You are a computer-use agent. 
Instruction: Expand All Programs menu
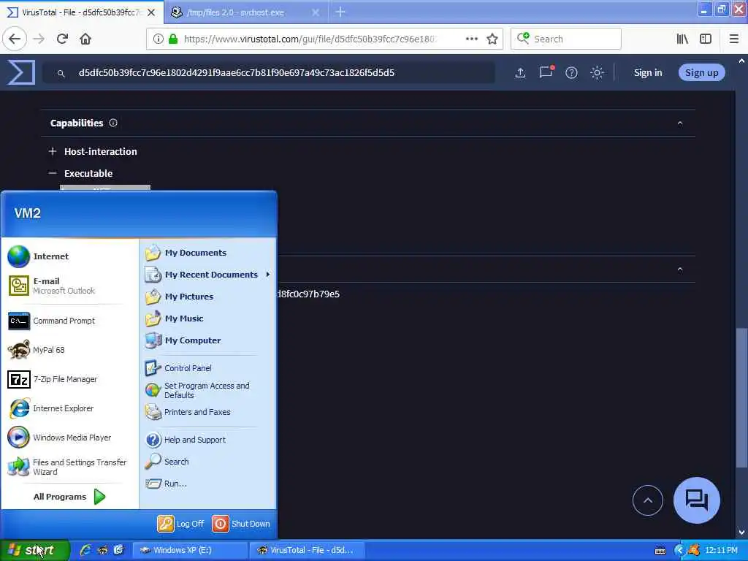(x=69, y=497)
